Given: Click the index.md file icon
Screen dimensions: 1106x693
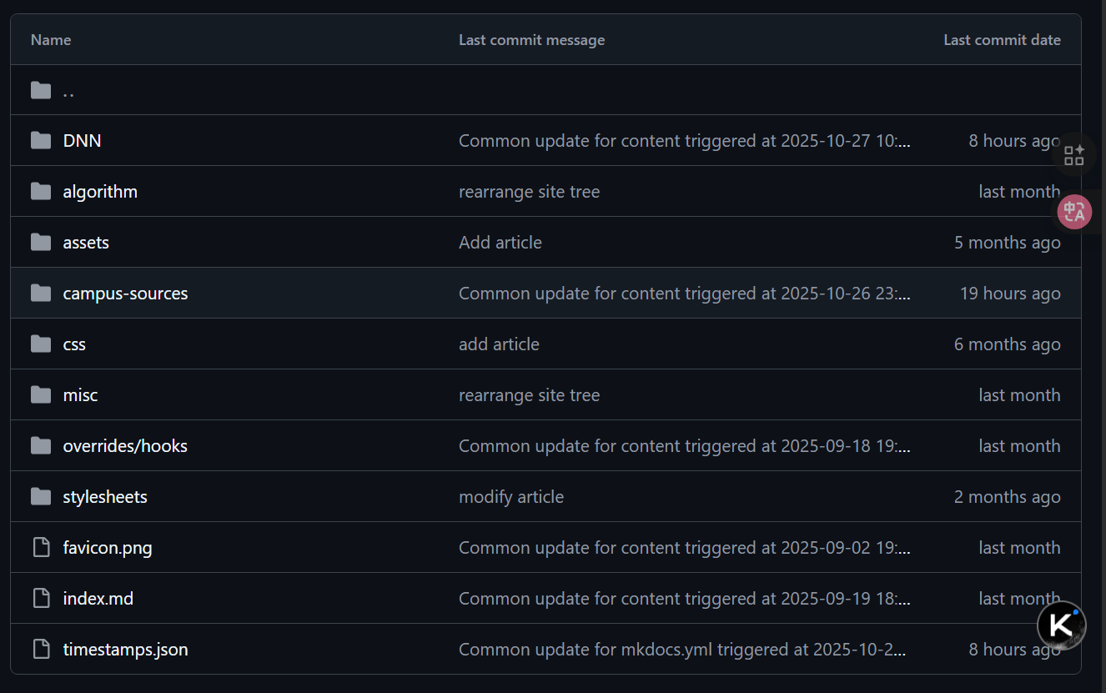Looking at the screenshot, I should [x=41, y=599].
